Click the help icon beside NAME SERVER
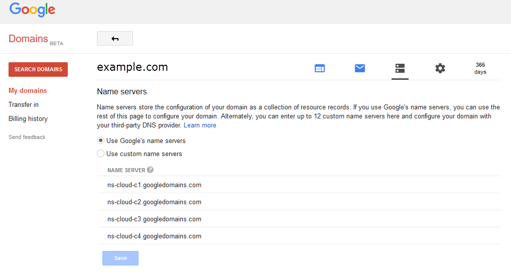The image size is (511, 275). 151,170
